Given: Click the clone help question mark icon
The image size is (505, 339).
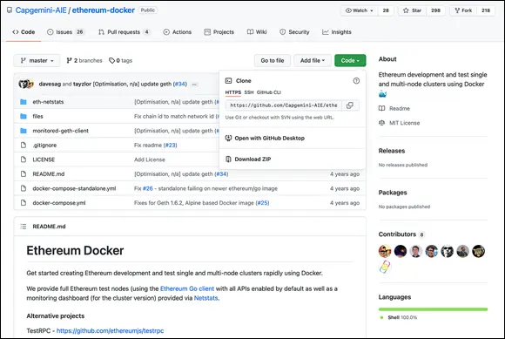Looking at the screenshot, I should 356,80.
